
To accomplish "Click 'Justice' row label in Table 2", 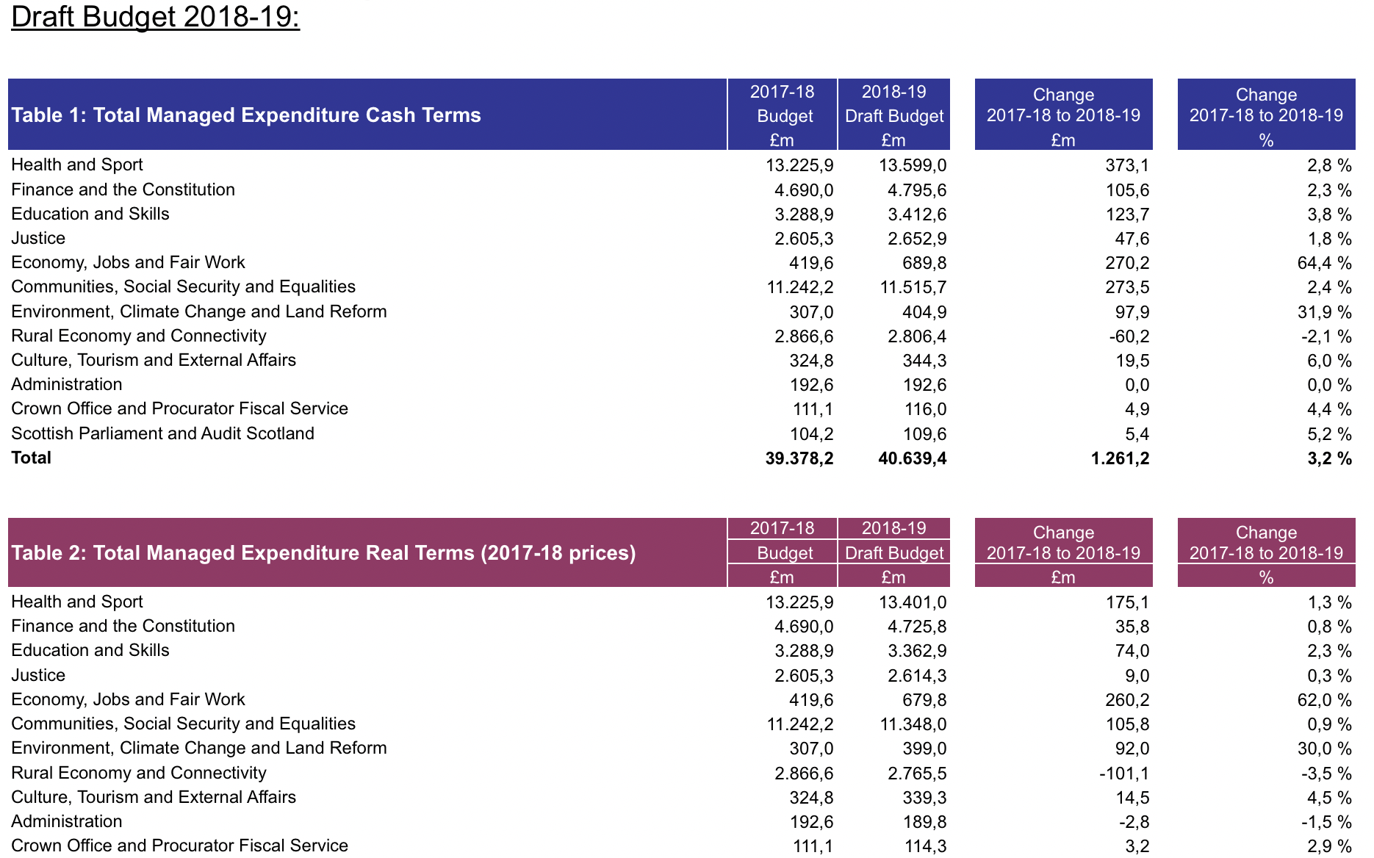I will (x=38, y=675).
